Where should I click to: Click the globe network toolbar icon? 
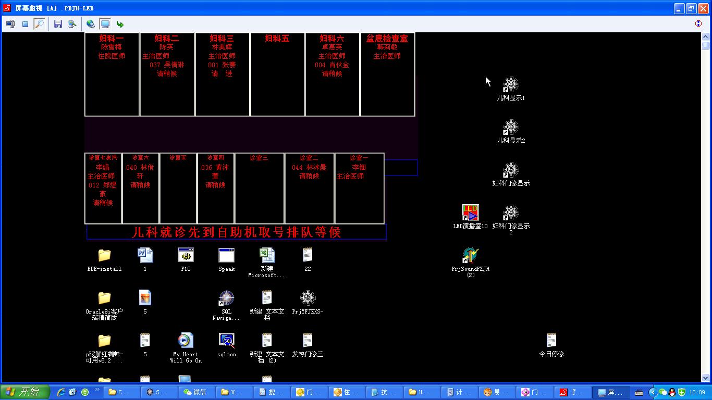pyautogui.click(x=90, y=24)
